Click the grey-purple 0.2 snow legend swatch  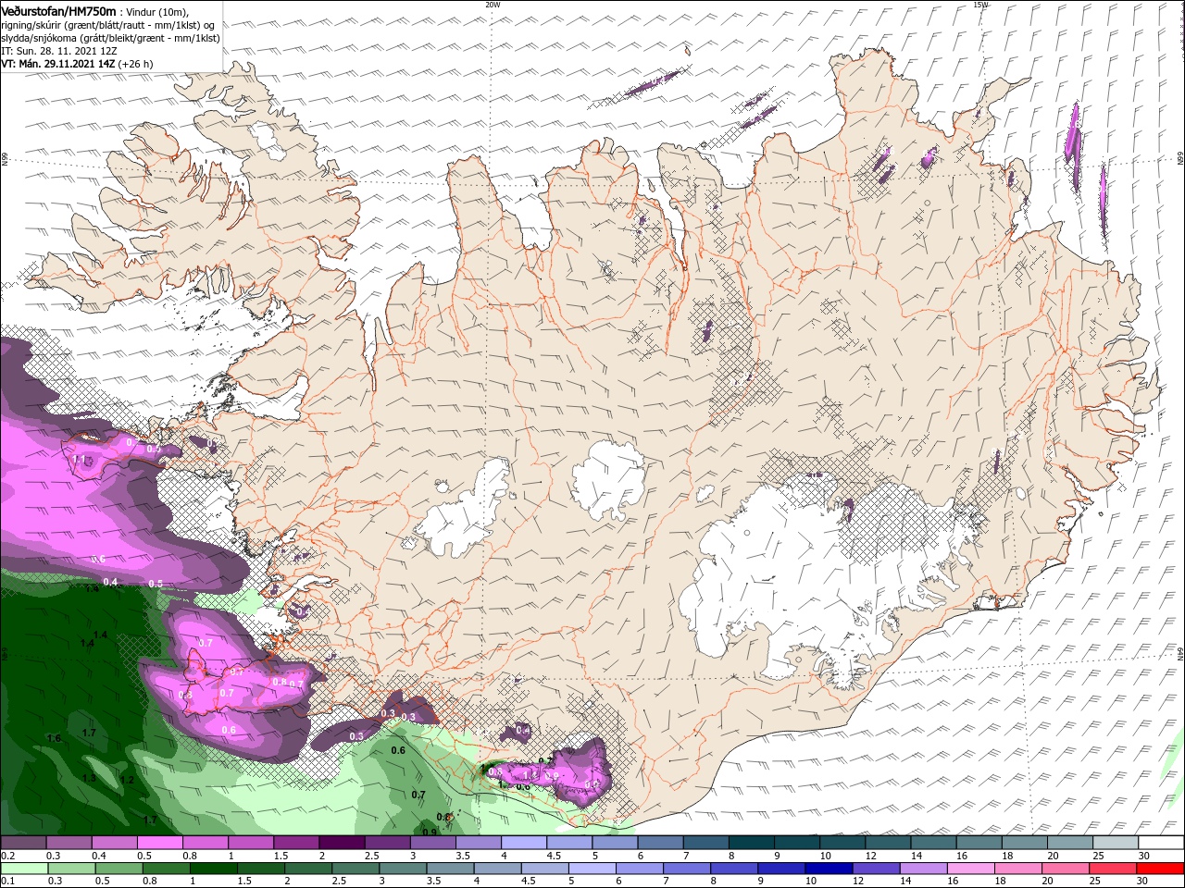[22, 843]
